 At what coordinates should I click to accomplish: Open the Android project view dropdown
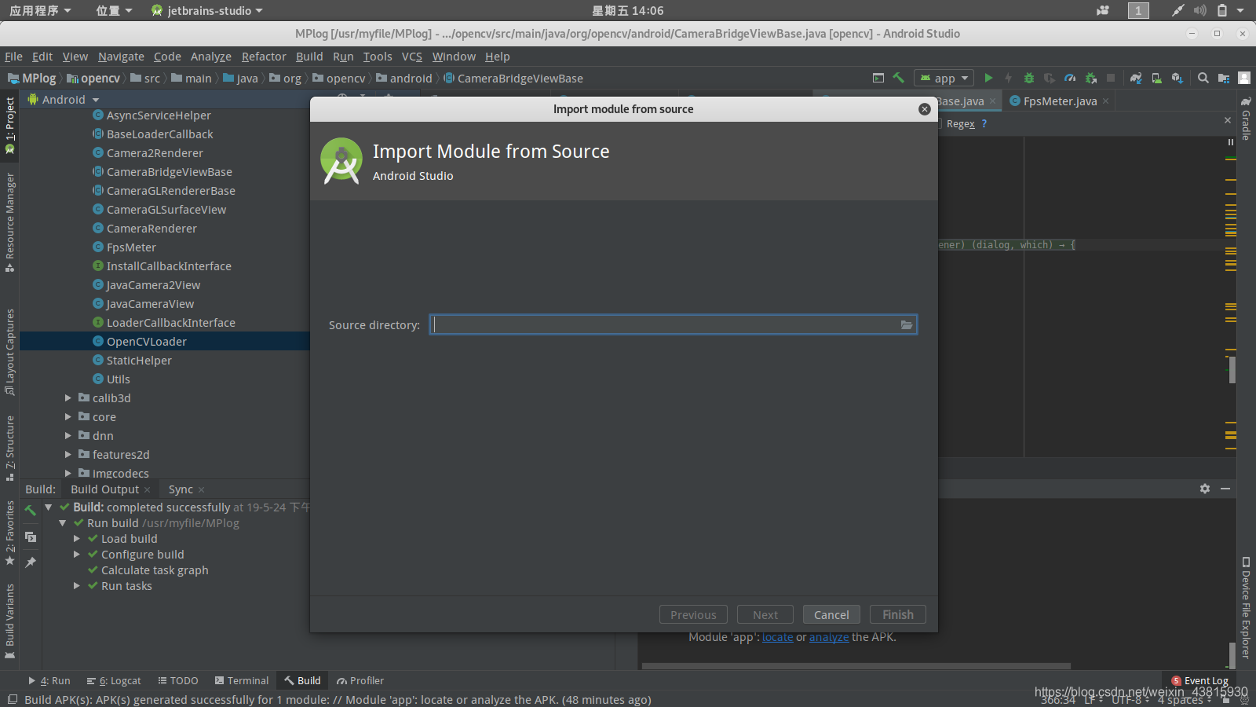click(x=64, y=100)
